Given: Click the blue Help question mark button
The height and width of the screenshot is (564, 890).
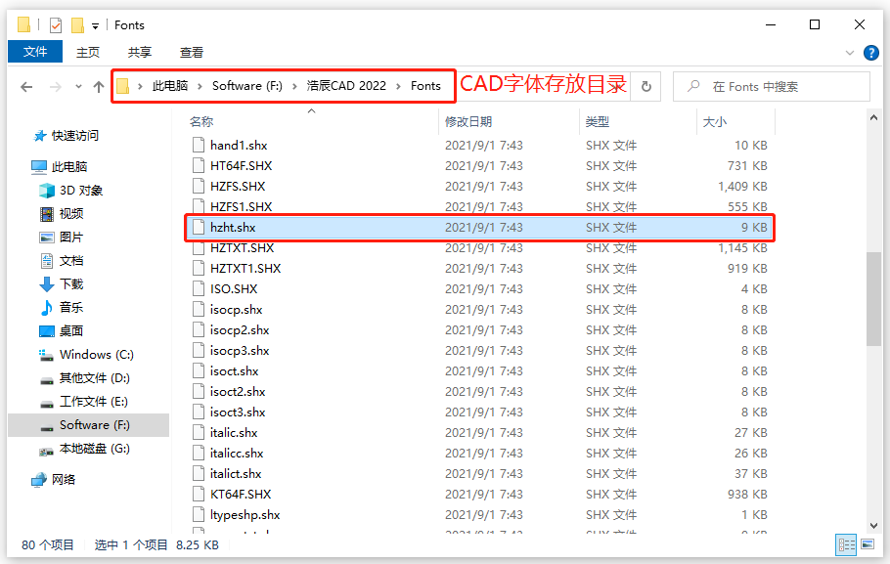Looking at the screenshot, I should [870, 52].
